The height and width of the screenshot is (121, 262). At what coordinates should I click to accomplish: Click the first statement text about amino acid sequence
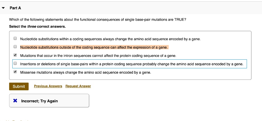(110, 39)
